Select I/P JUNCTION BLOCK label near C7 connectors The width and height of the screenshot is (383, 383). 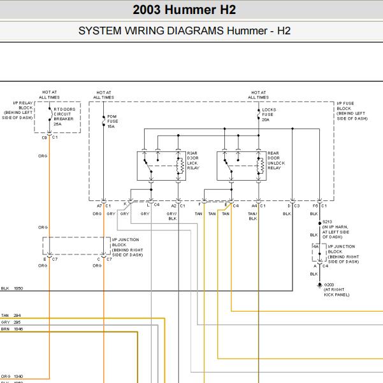pyautogui.click(x=127, y=247)
